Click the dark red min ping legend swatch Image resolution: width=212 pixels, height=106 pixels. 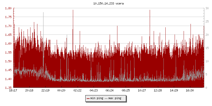88,98
